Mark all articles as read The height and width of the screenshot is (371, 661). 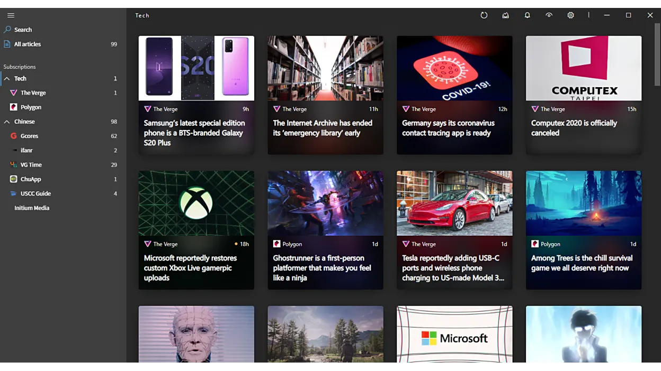(x=505, y=15)
